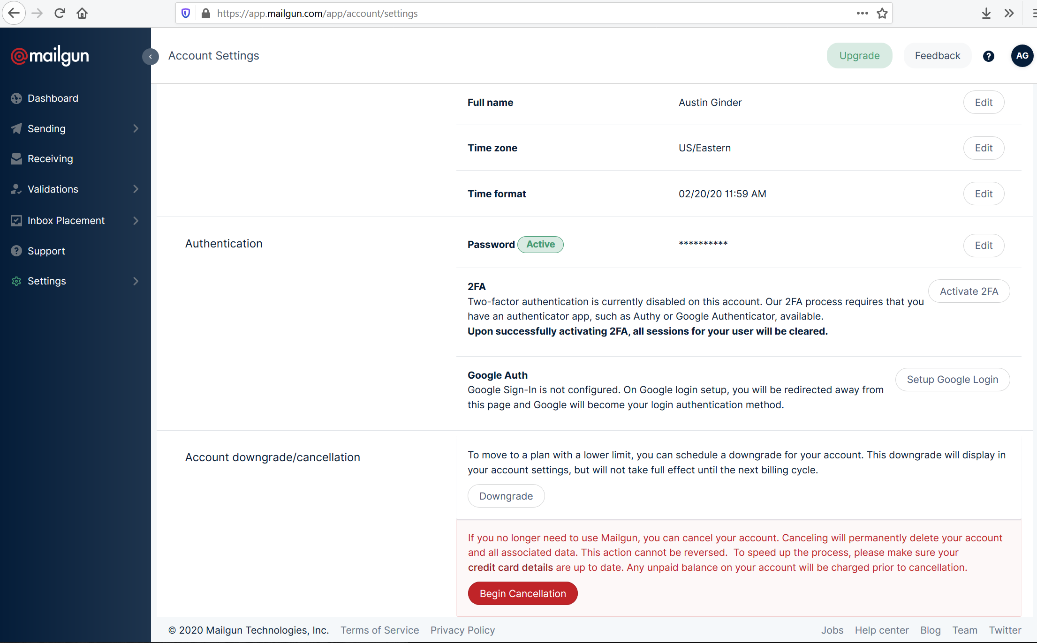Open the credit card details link
Image resolution: width=1037 pixels, height=643 pixels.
[x=510, y=568]
